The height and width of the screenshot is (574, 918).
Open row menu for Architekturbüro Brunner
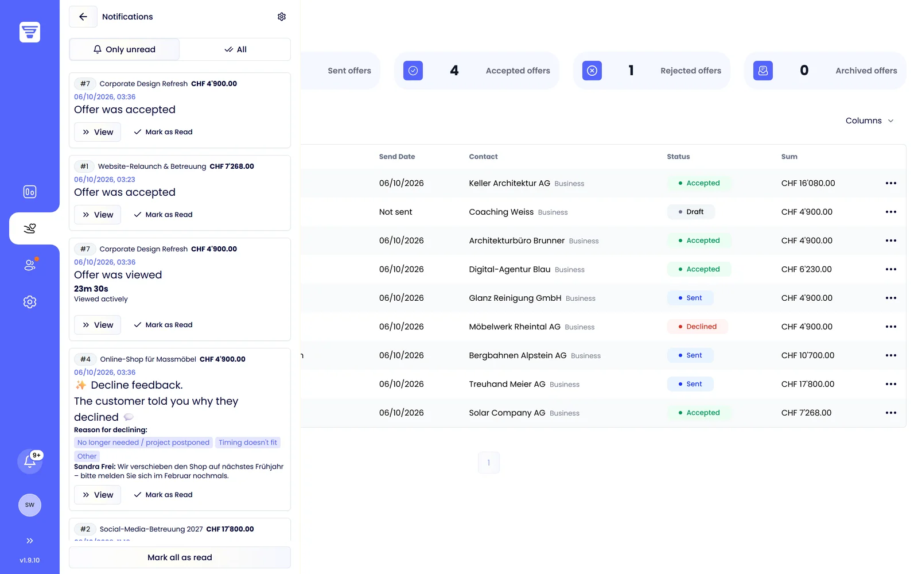[890, 241]
